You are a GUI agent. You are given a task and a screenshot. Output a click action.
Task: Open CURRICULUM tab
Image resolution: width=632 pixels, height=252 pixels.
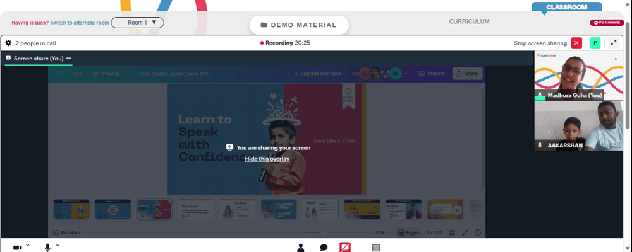pos(469,21)
